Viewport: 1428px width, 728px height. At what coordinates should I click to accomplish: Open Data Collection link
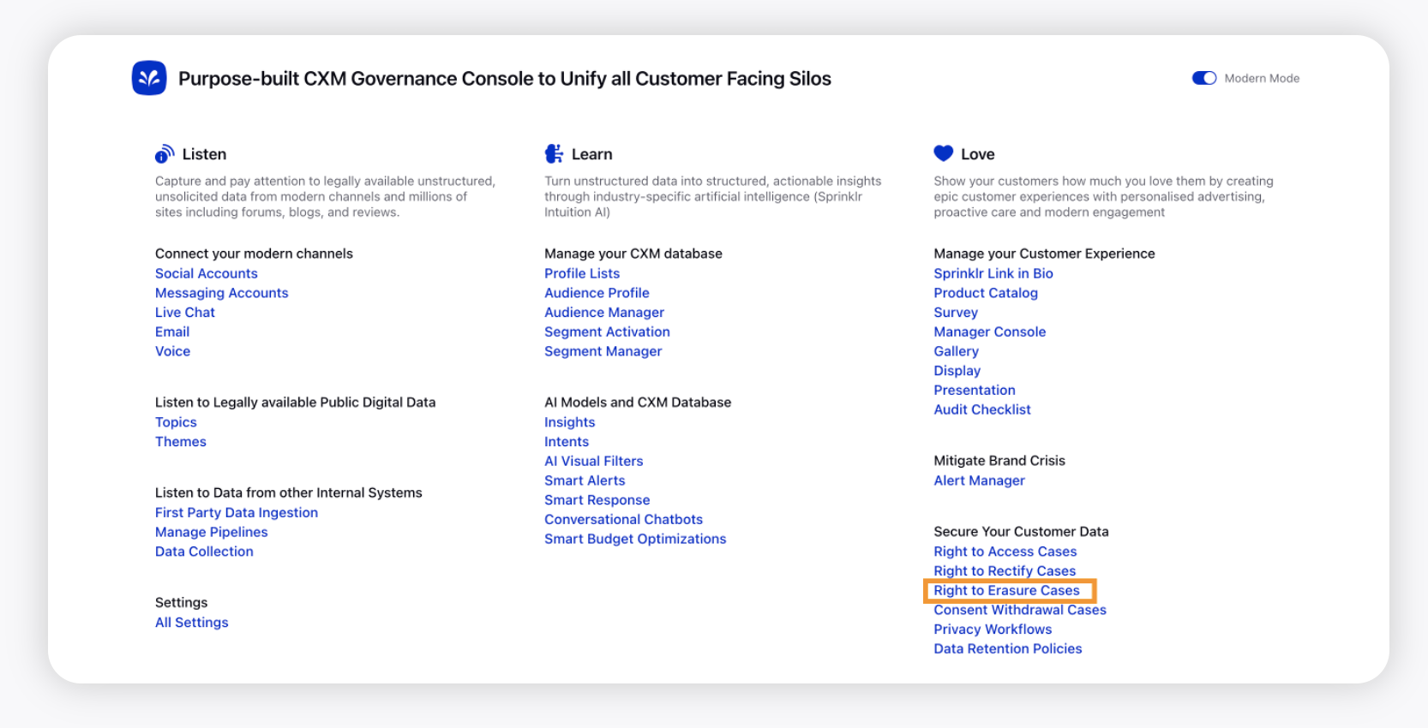click(x=204, y=552)
